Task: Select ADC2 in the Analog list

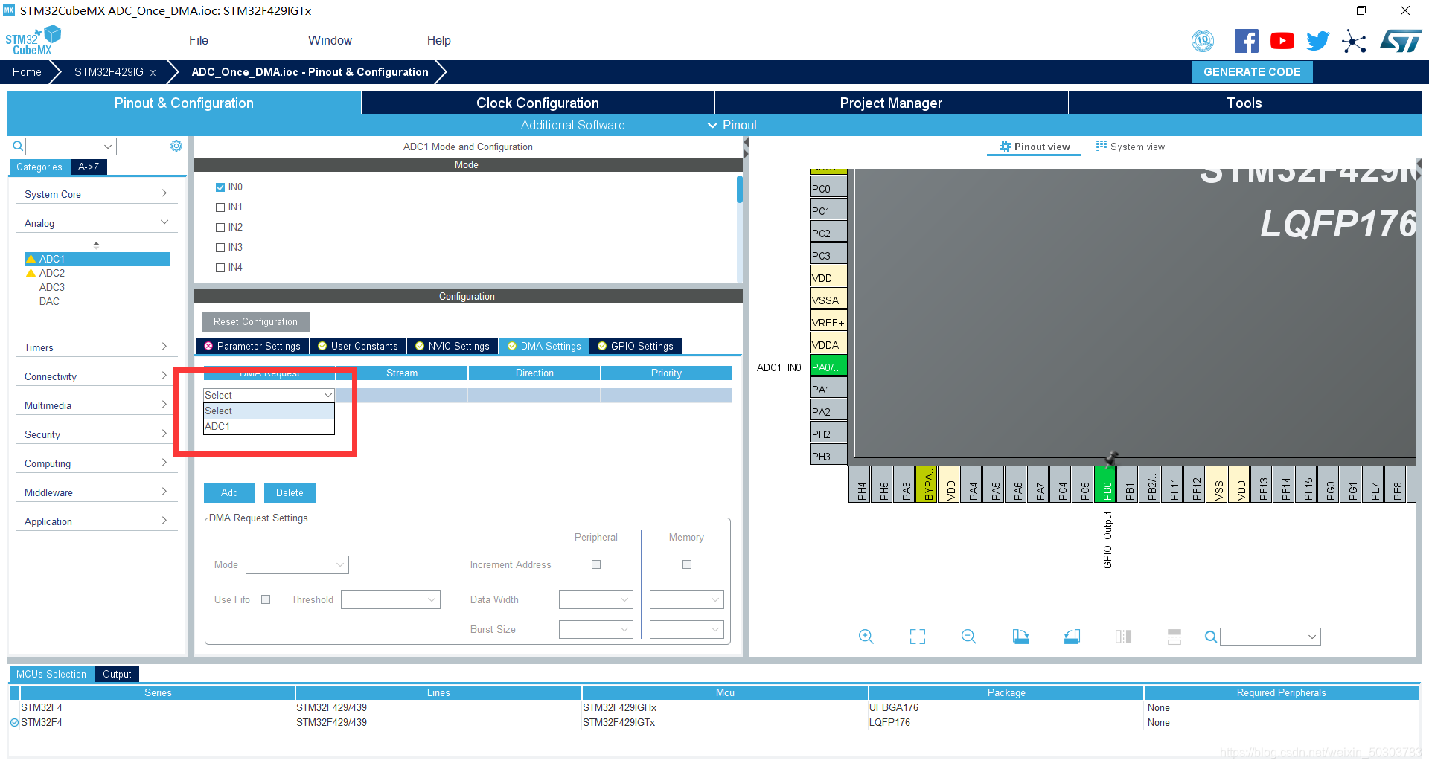Action: point(52,273)
